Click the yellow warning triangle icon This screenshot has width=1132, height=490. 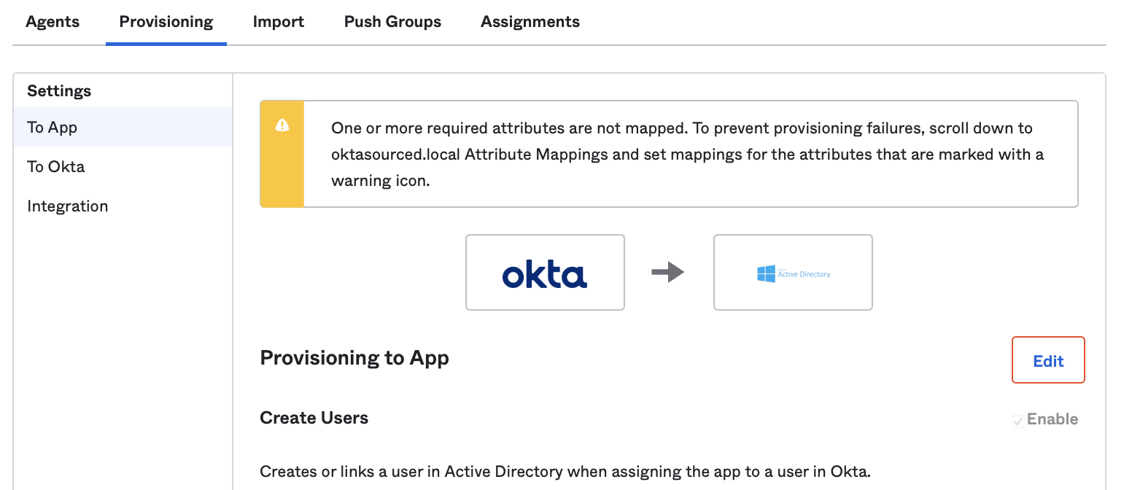[282, 125]
